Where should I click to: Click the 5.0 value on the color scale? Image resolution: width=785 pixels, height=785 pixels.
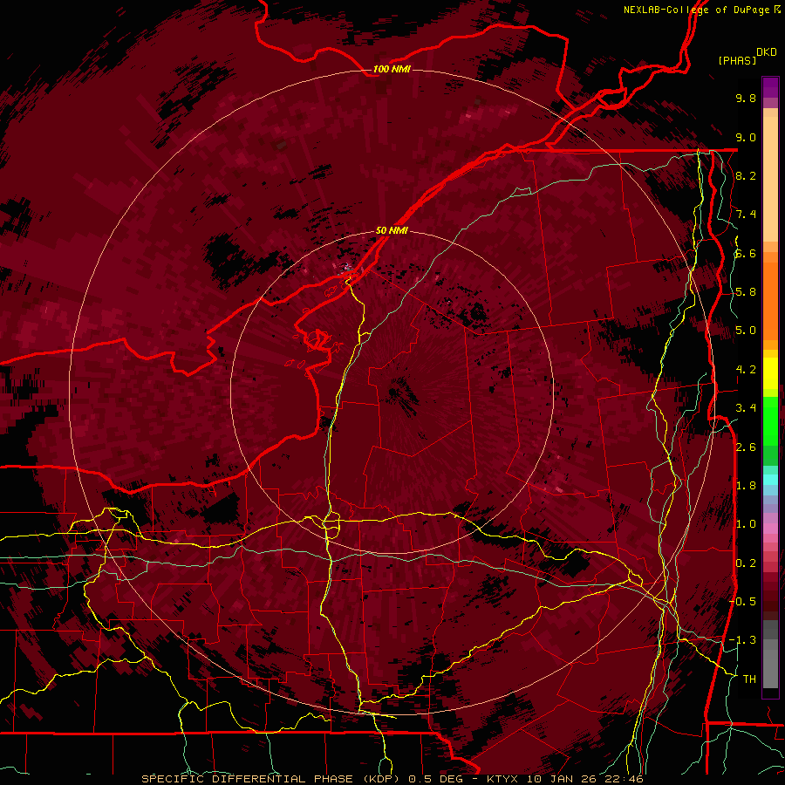click(x=746, y=331)
